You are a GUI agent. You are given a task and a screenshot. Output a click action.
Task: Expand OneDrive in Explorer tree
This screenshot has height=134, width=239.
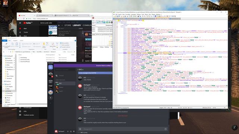pyautogui.click(x=3, y=82)
